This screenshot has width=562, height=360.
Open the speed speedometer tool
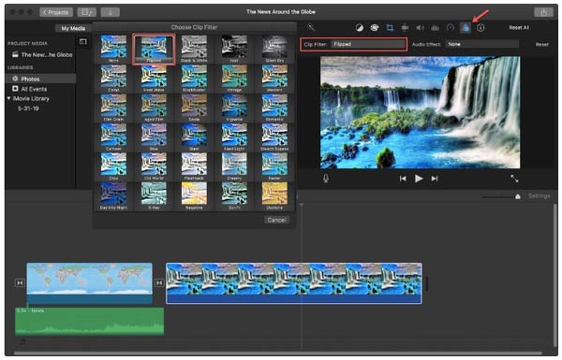[451, 27]
